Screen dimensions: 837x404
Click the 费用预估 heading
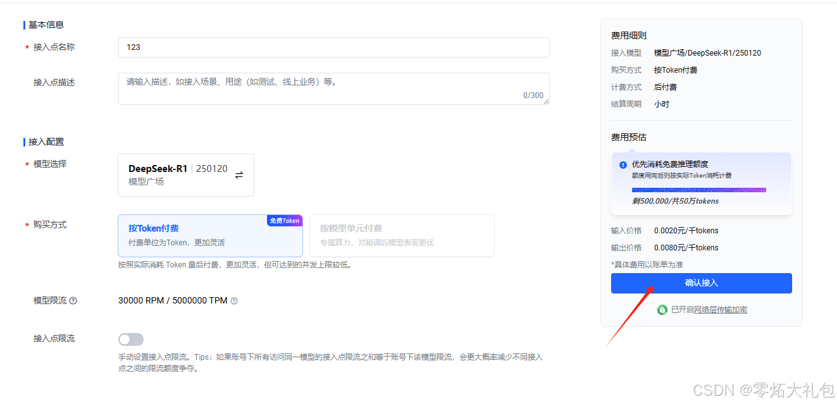click(629, 137)
